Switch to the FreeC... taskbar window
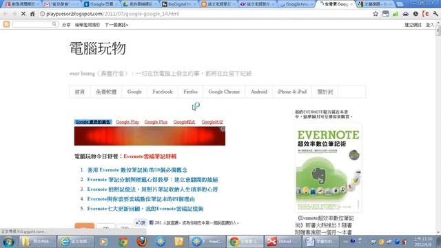 coord(207,242)
